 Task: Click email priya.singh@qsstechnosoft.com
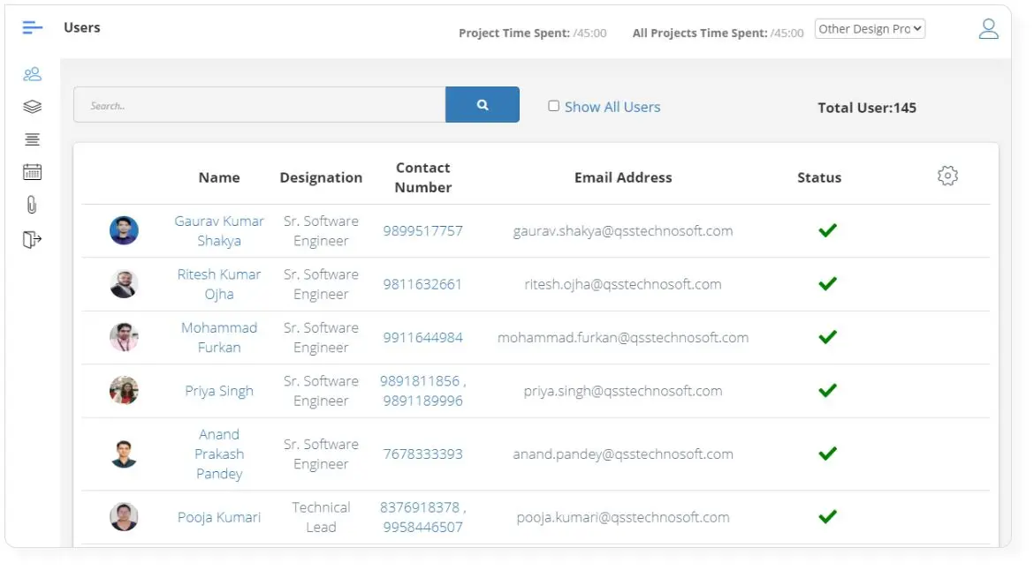[622, 390]
